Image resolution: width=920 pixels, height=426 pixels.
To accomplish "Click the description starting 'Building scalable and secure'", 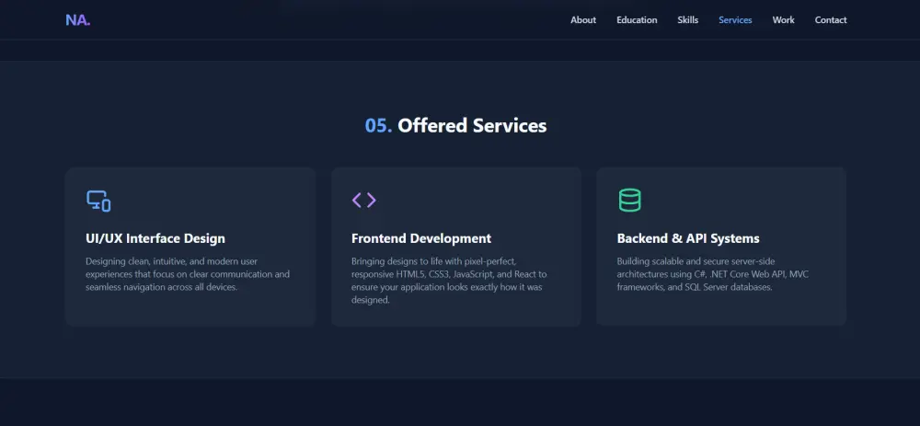I will 713,274.
